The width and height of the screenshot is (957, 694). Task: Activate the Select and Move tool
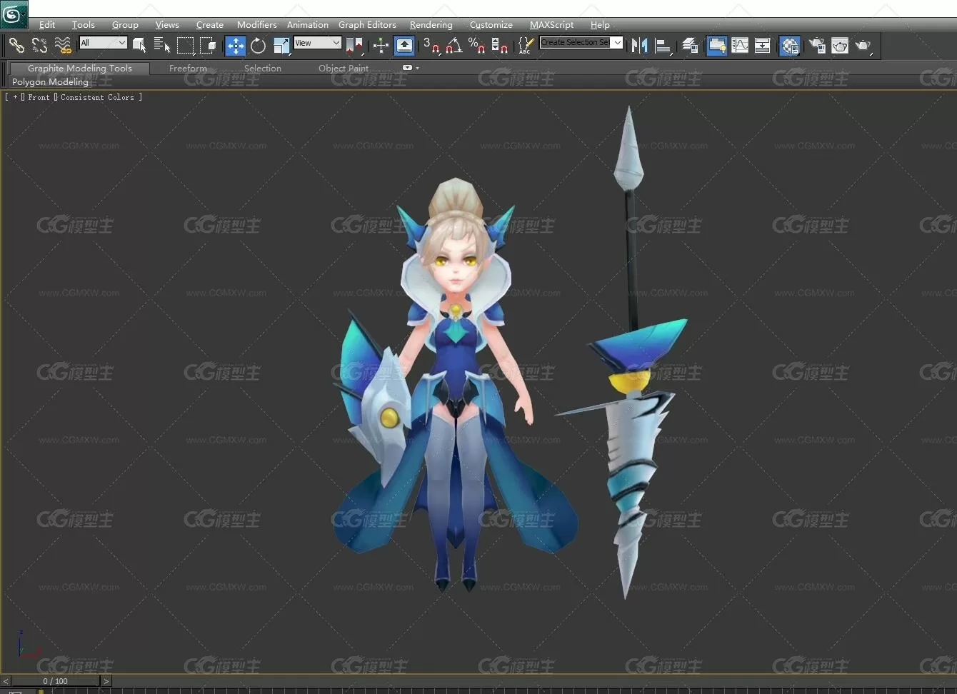tap(235, 46)
